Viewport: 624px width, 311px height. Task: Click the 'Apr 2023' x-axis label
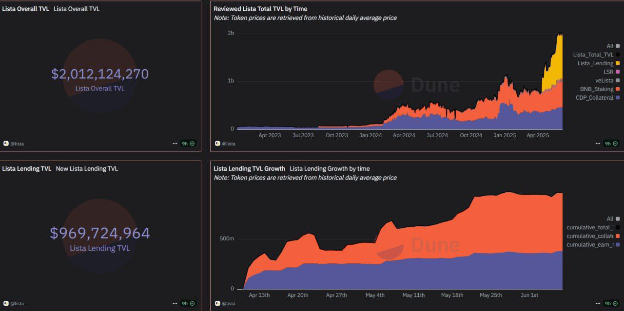(270, 135)
